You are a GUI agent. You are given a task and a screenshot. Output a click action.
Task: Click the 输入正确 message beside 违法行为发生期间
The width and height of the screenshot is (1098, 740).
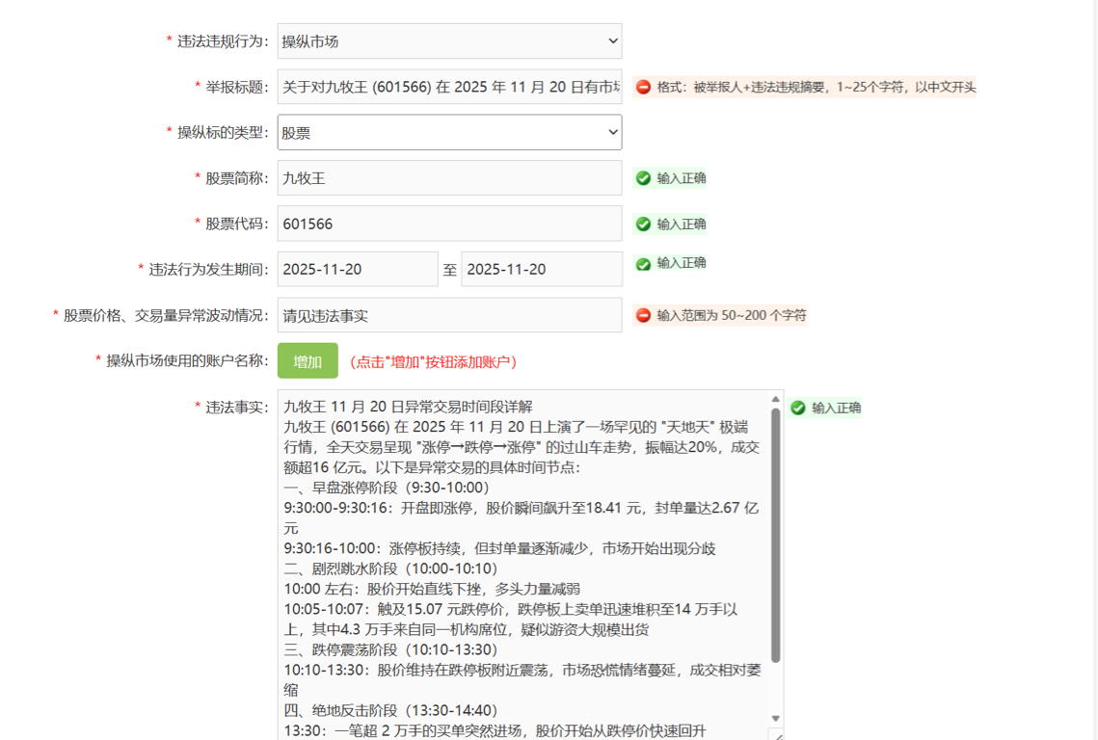coord(682,262)
